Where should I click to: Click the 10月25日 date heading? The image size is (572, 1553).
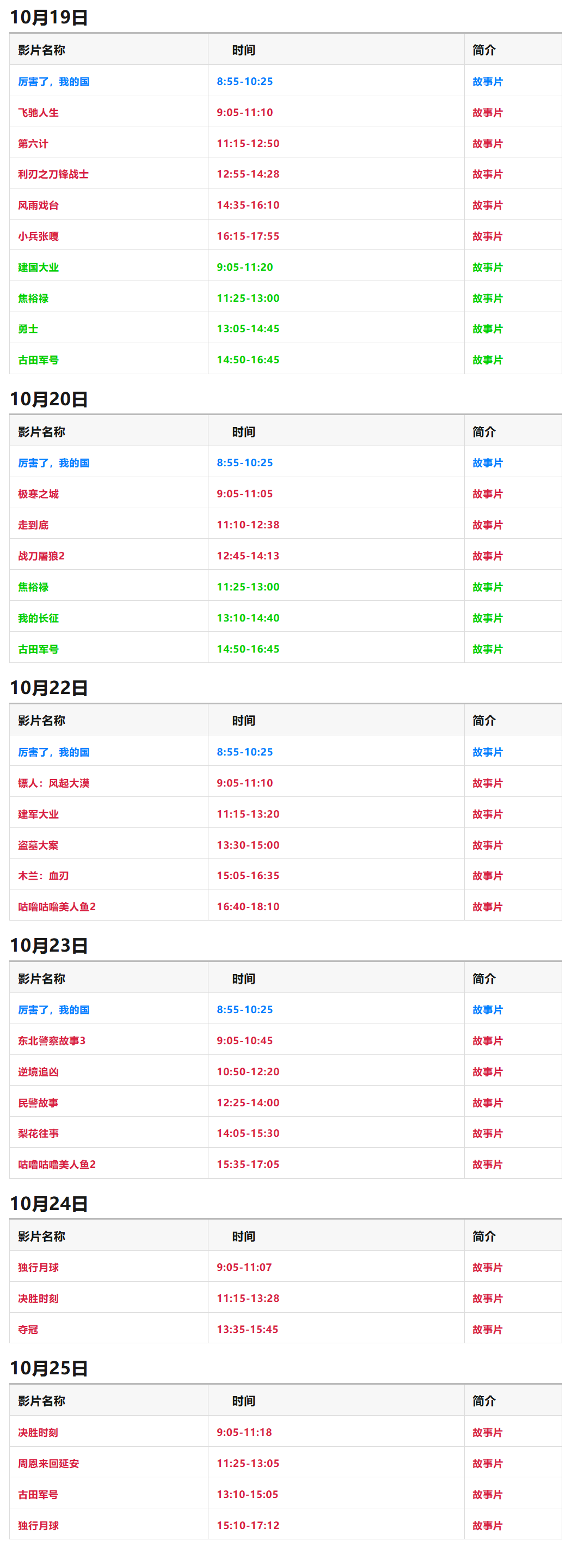click(49, 1368)
